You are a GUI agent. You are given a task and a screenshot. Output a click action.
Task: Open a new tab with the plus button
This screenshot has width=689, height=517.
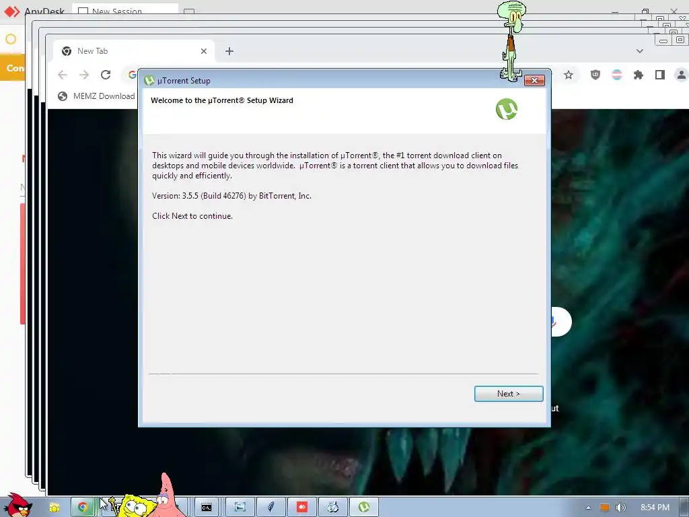229,51
